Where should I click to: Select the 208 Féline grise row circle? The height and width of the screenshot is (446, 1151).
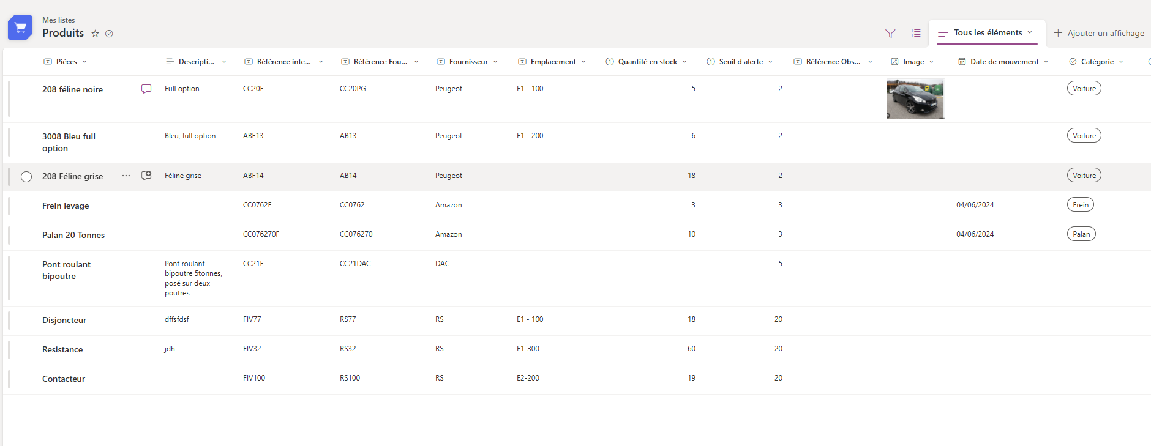click(x=26, y=177)
